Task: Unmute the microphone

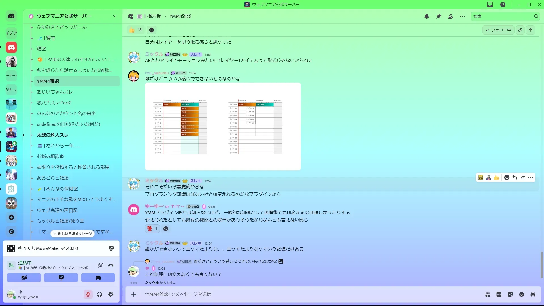Action: 88,294
